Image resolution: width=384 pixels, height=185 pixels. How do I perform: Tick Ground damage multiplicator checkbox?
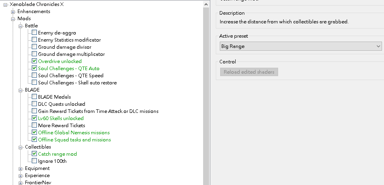point(34,54)
